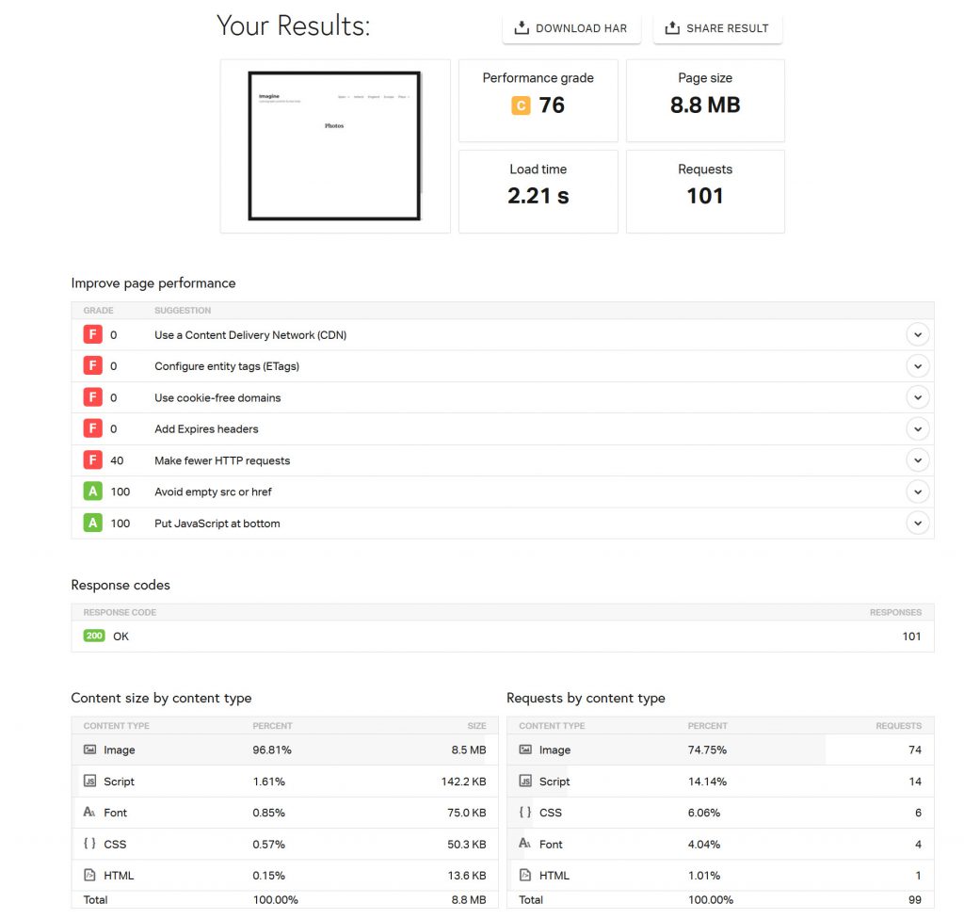Expand the Content Delivery Network suggestion
This screenshot has width=964, height=919.
tap(917, 334)
